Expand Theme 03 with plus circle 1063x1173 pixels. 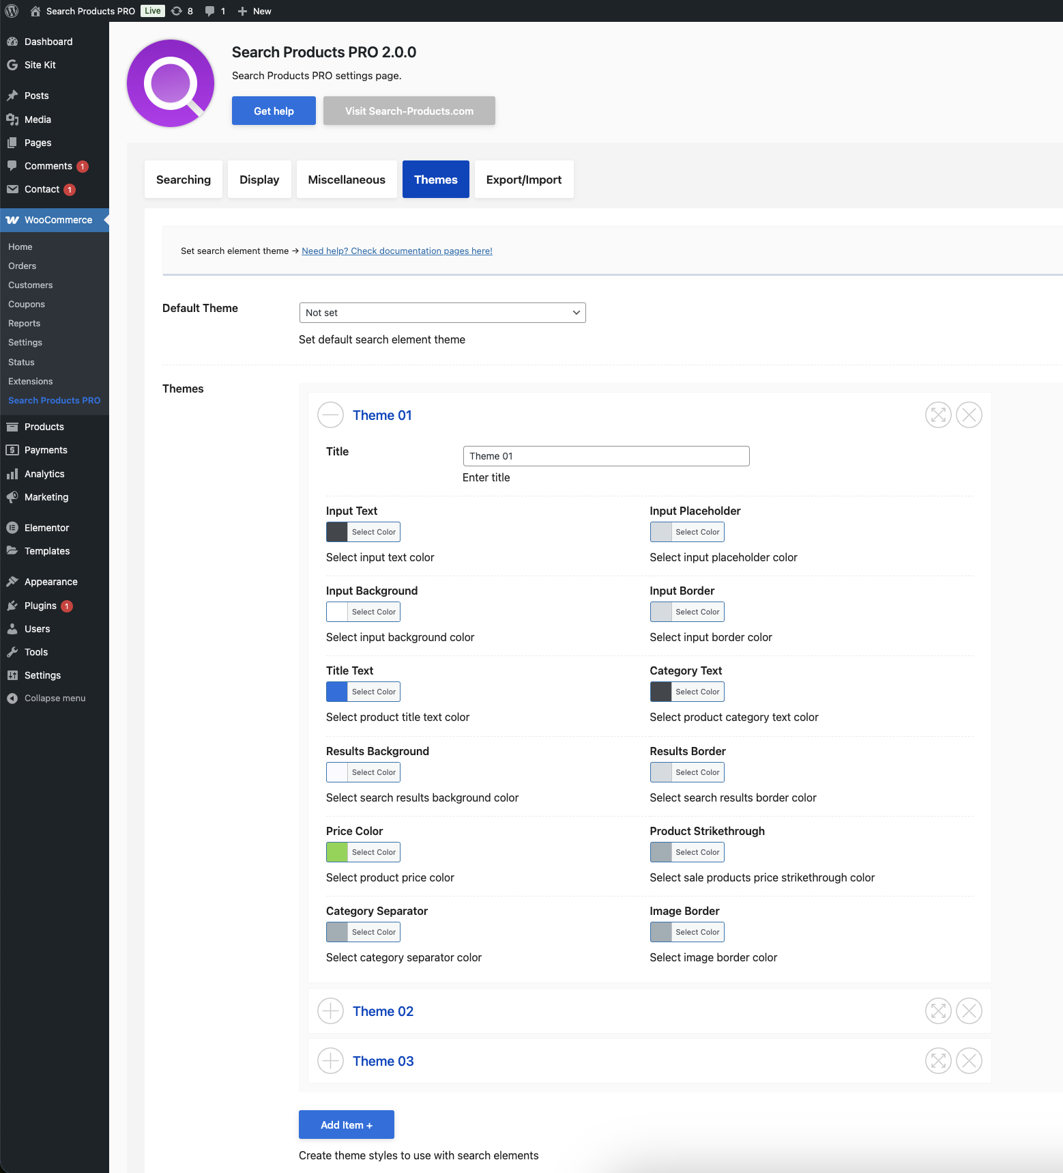coord(331,1060)
